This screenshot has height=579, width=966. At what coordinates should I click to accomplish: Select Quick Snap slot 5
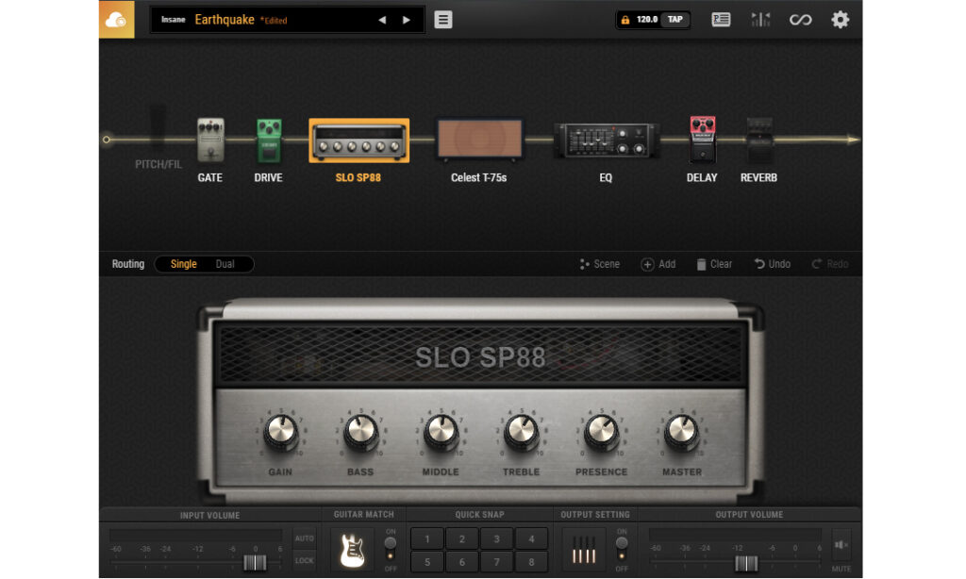pos(427,562)
